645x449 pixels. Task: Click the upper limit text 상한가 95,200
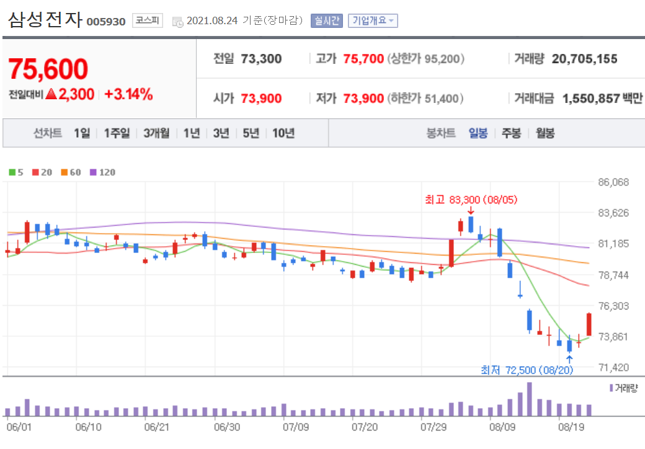coord(425,59)
